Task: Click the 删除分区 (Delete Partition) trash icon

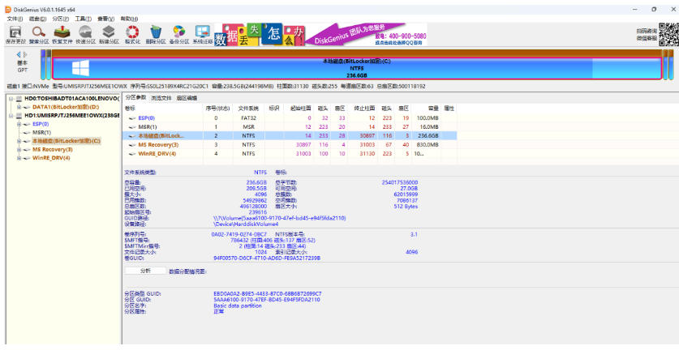Action: click(x=157, y=33)
